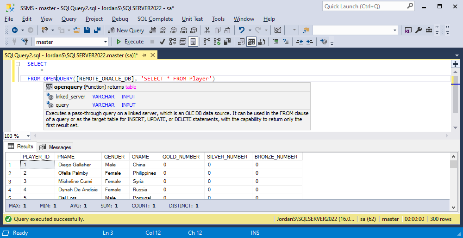The height and width of the screenshot is (238, 463).
Task: Click the Save All double-floppy icon
Action: pyautogui.click(x=97, y=30)
